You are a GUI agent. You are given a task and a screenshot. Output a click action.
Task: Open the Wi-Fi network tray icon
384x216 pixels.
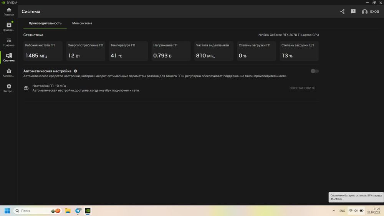coord(351,211)
